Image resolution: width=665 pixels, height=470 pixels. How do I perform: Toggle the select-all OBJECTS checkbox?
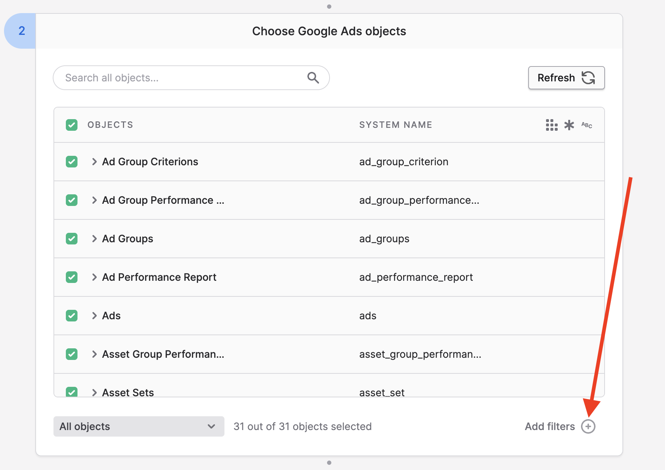pyautogui.click(x=72, y=125)
